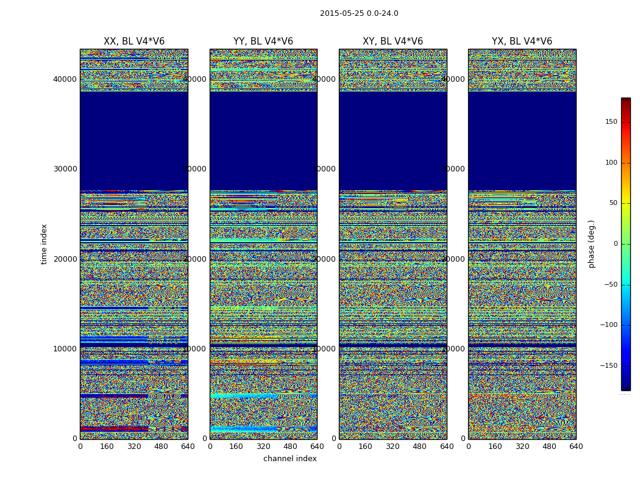Click the phase colorbar gradient strip

coord(626,244)
